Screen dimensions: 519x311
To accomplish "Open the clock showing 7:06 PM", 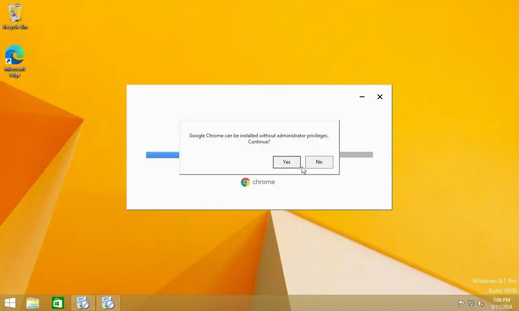I will [x=501, y=303].
